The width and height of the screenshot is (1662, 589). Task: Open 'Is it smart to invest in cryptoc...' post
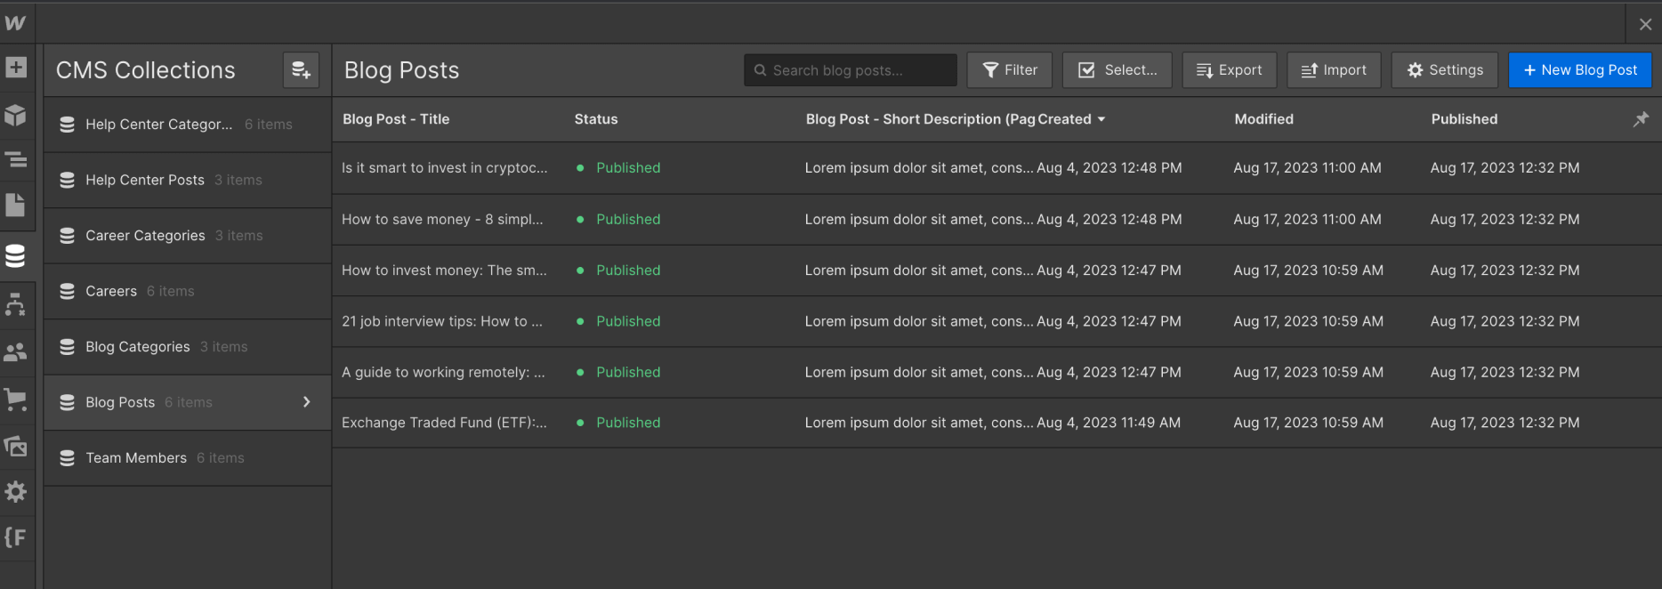[x=445, y=168]
